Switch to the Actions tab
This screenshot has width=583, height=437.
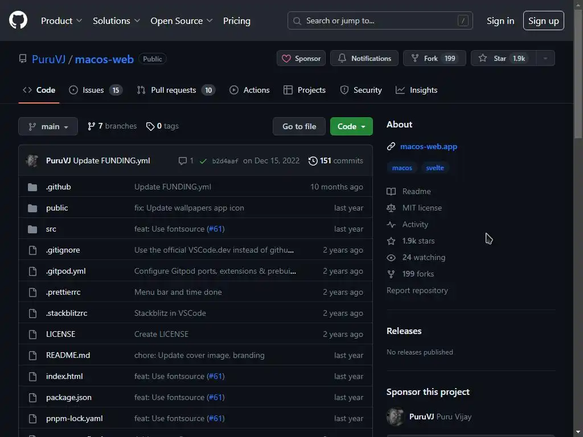tap(249, 90)
